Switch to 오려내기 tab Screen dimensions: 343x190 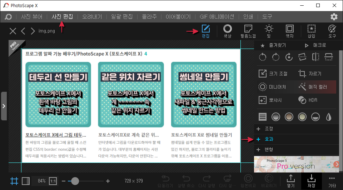tap(92, 17)
